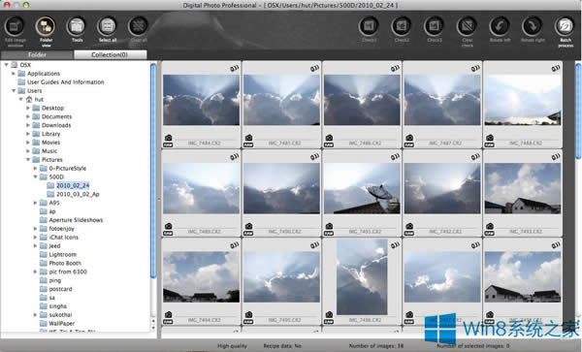Click the Clear check toolbar icon
Image resolution: width=582 pixels, height=352 pixels.
pos(467,27)
